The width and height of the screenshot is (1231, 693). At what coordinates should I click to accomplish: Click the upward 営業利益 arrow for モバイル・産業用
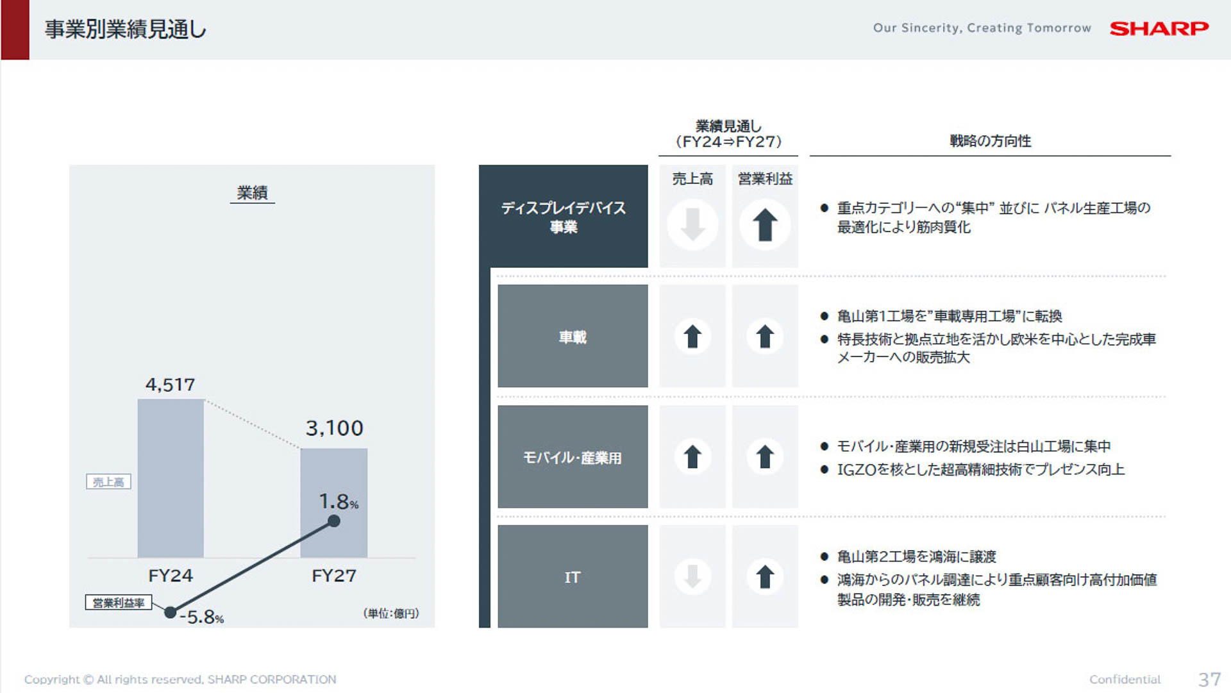pyautogui.click(x=764, y=456)
